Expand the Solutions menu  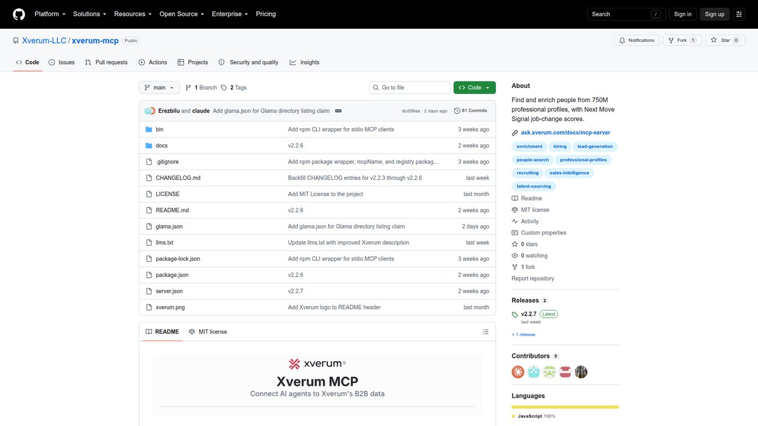(x=90, y=14)
